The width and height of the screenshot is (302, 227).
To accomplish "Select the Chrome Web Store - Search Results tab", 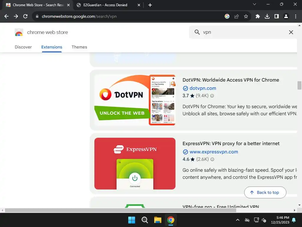I will pos(38,5).
